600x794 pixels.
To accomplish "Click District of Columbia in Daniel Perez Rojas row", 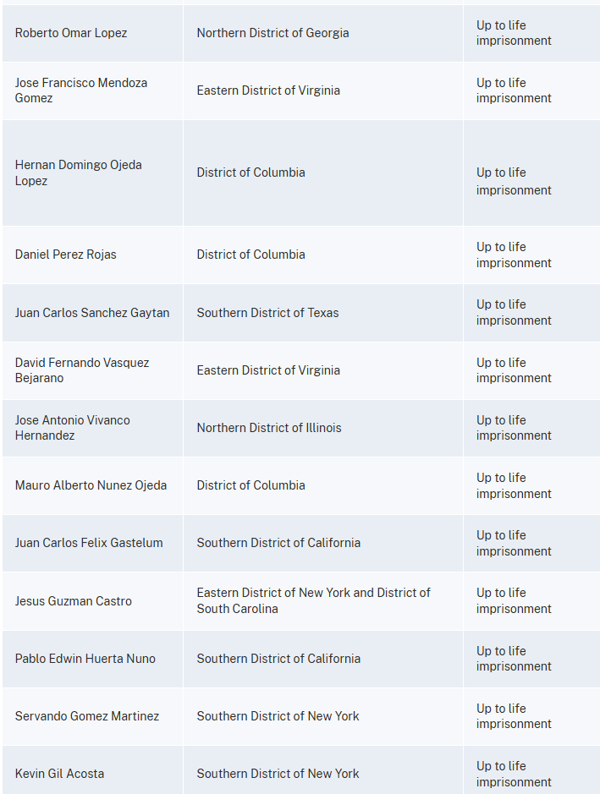I will click(250, 255).
